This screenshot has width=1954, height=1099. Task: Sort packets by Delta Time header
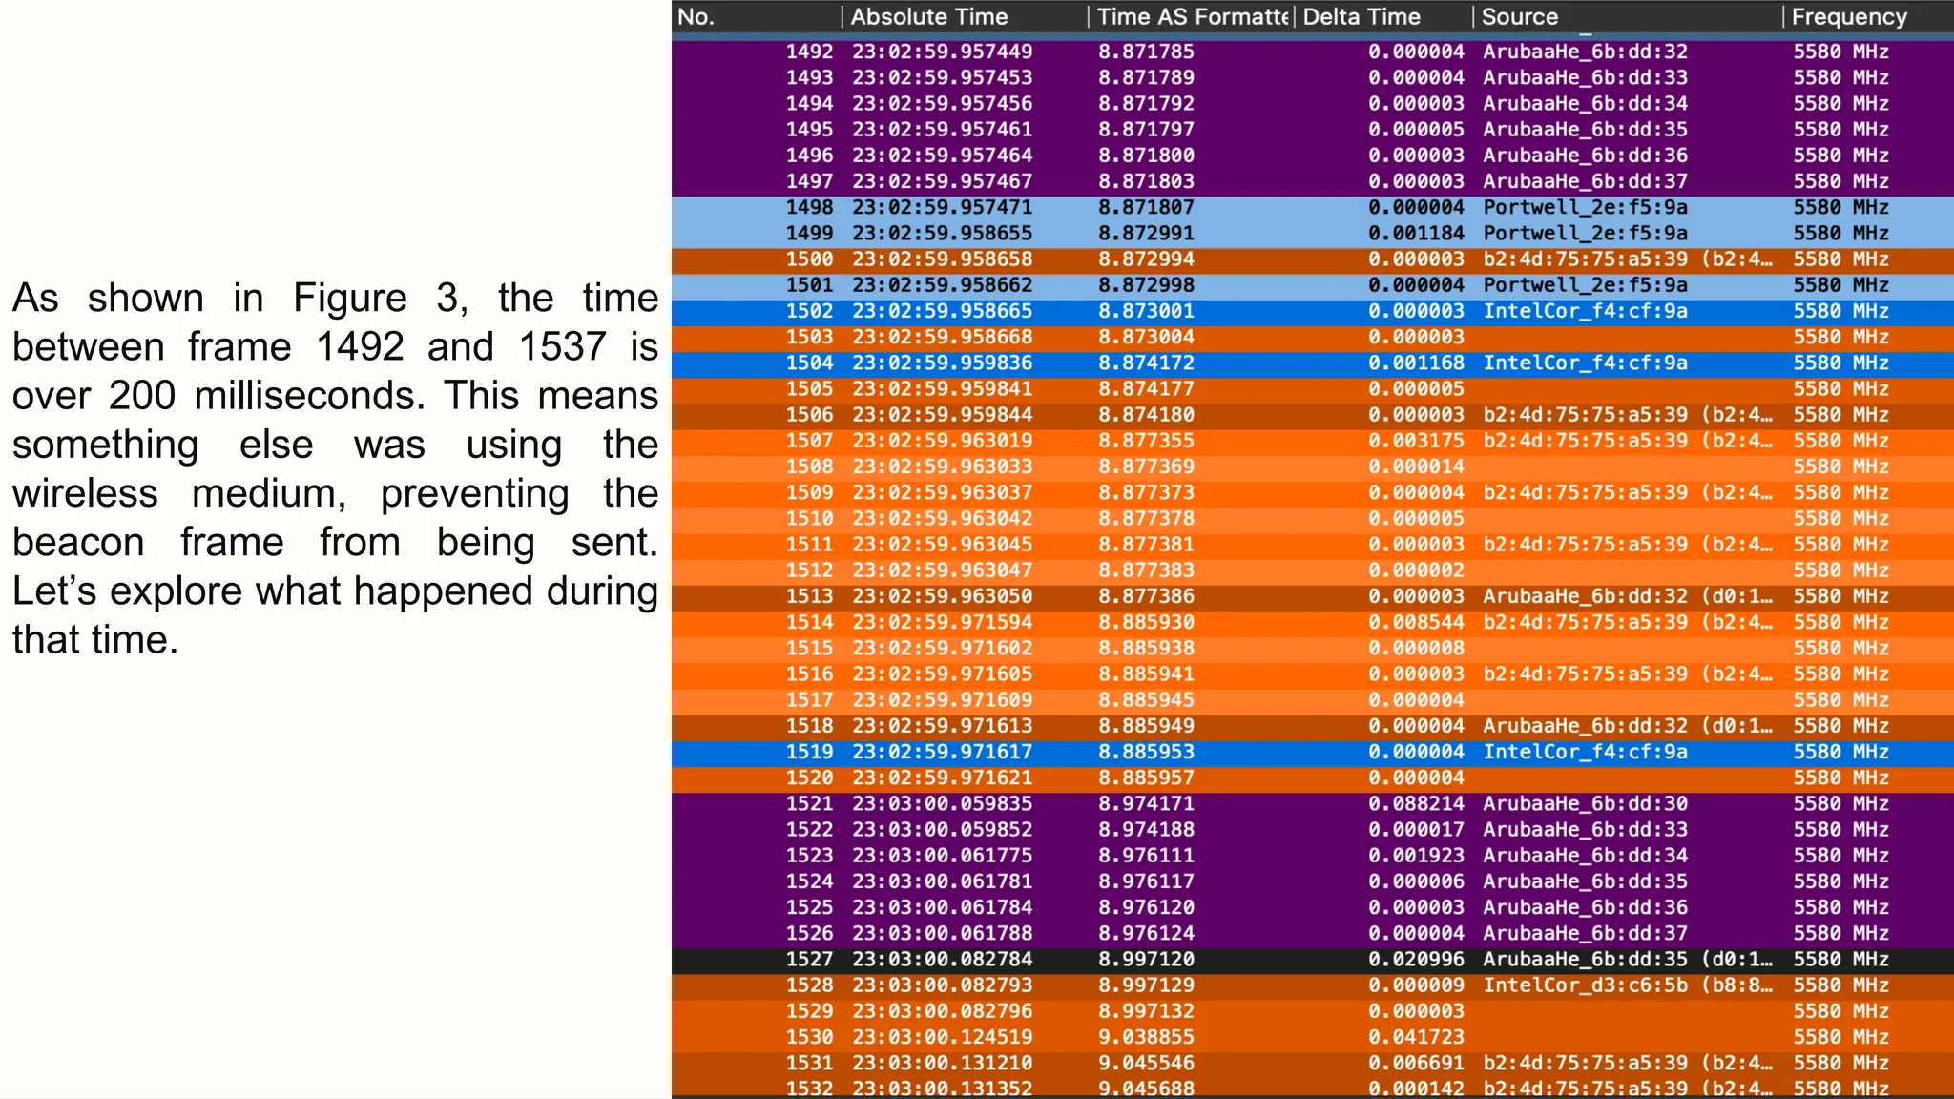(x=1383, y=16)
